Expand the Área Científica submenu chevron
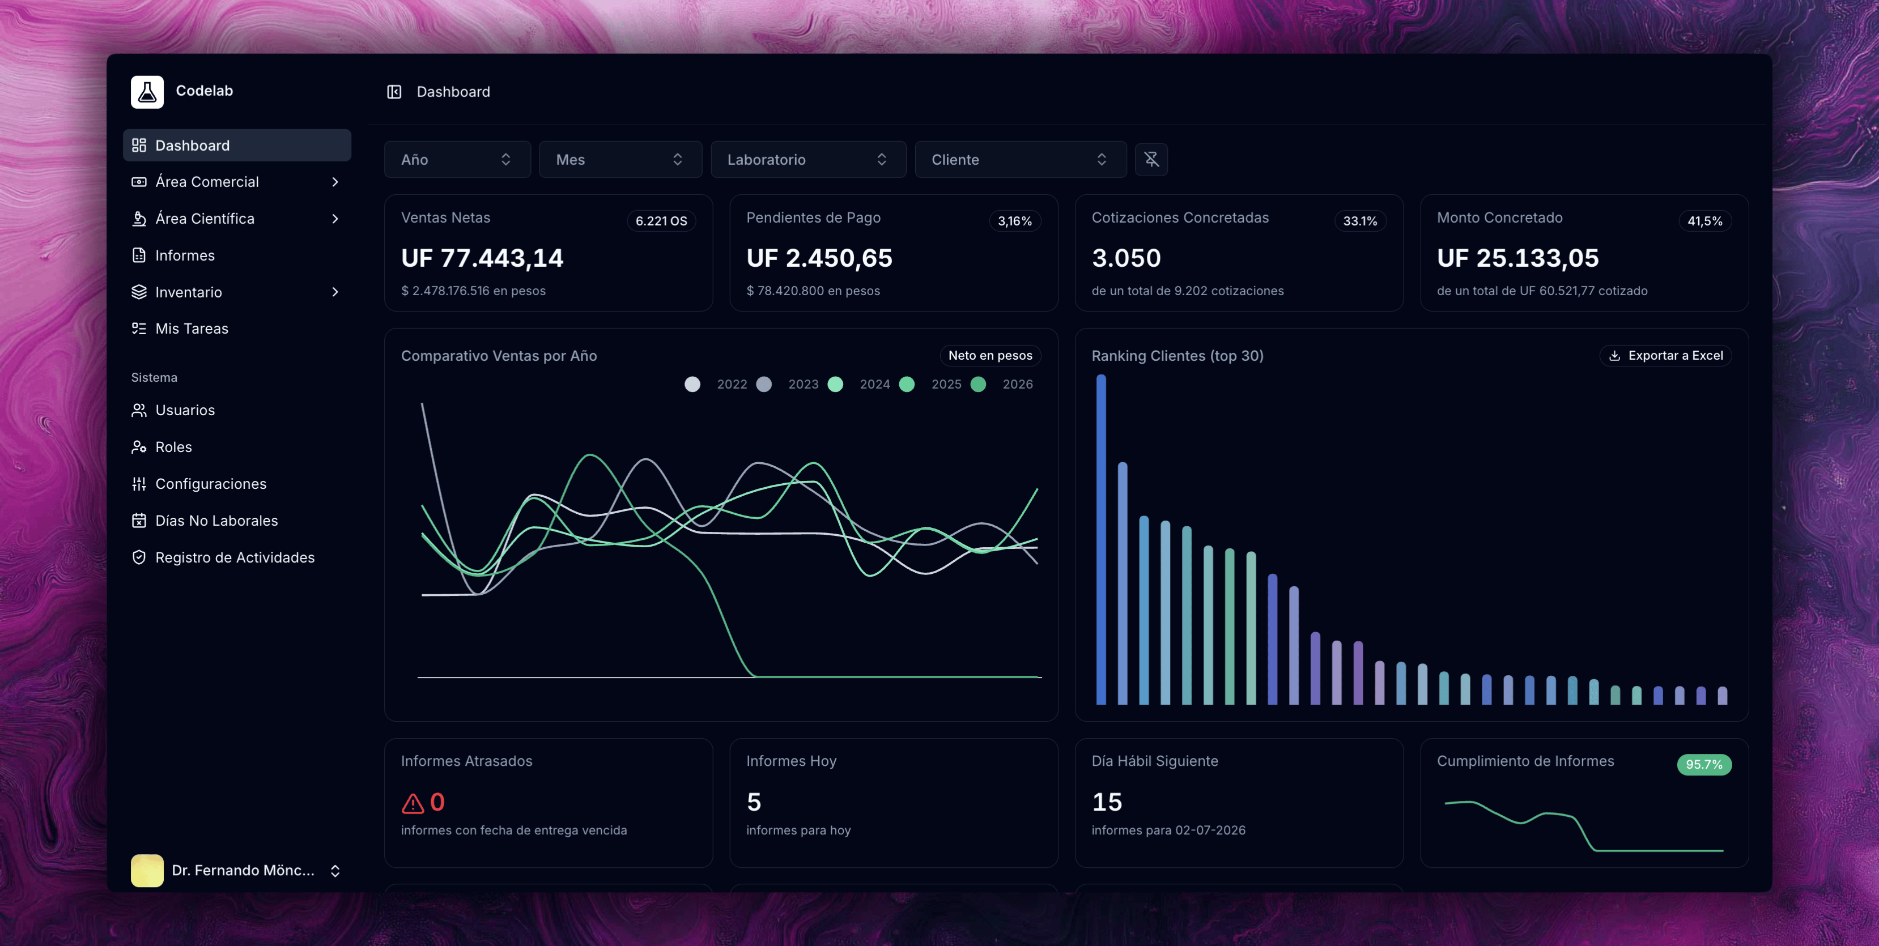This screenshot has height=946, width=1879. click(x=335, y=218)
